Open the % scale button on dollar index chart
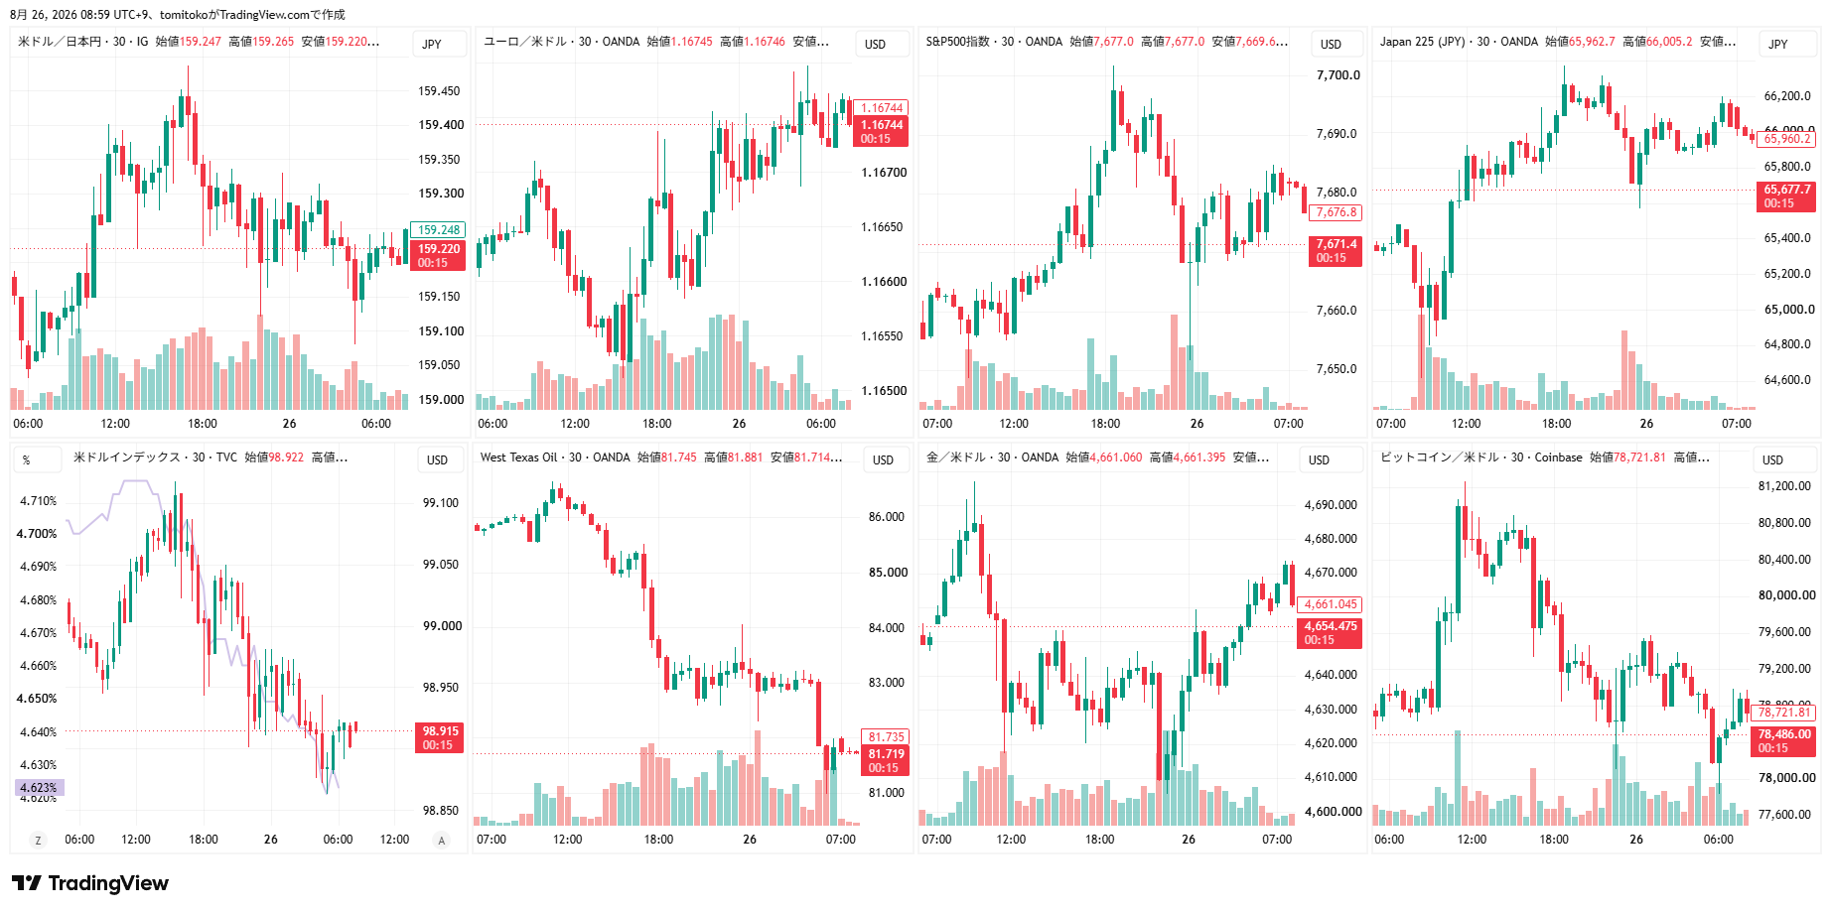1831x913 pixels. [x=27, y=460]
